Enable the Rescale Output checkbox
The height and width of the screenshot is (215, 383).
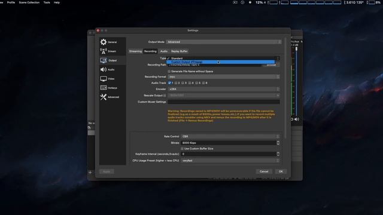165,96
